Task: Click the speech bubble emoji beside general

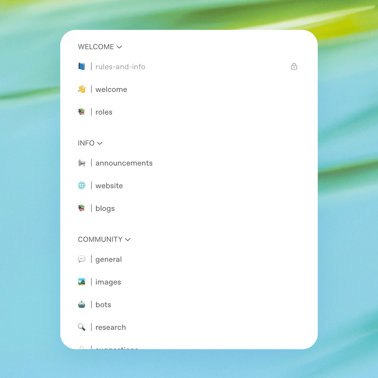Action: pos(82,259)
